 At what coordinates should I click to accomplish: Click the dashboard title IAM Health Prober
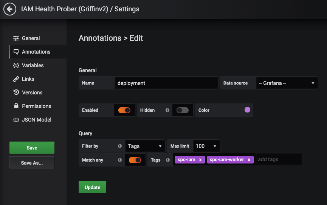click(65, 9)
